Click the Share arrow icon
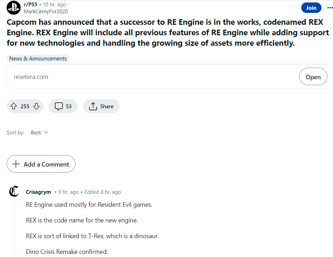 click(93, 106)
